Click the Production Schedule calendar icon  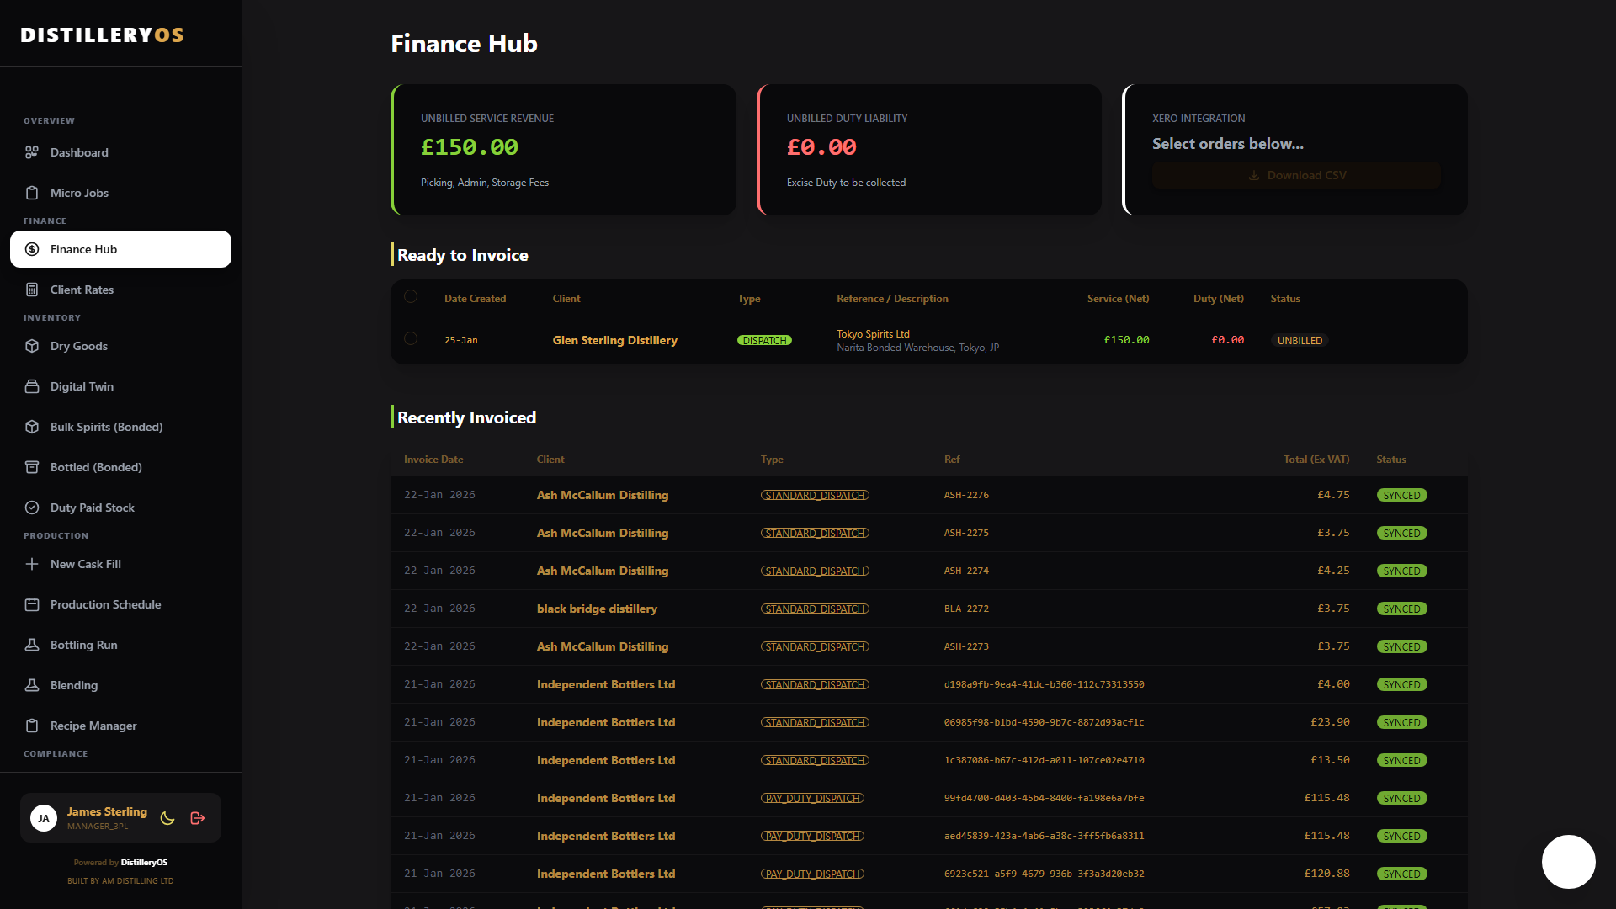coord(32,604)
